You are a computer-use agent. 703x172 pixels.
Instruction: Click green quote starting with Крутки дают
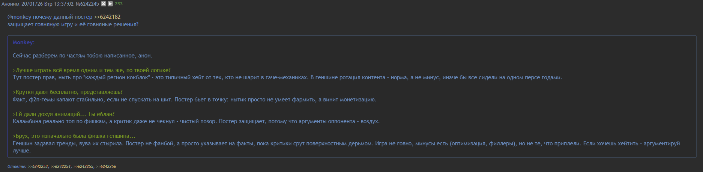click(x=68, y=92)
